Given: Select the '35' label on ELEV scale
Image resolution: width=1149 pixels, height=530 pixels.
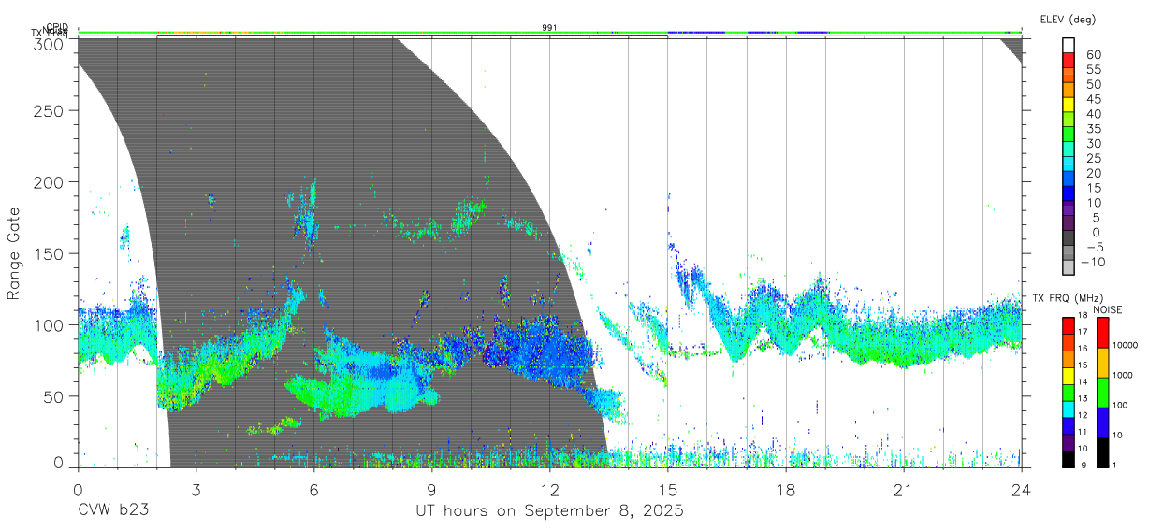Looking at the screenshot, I should pyautogui.click(x=1092, y=129).
